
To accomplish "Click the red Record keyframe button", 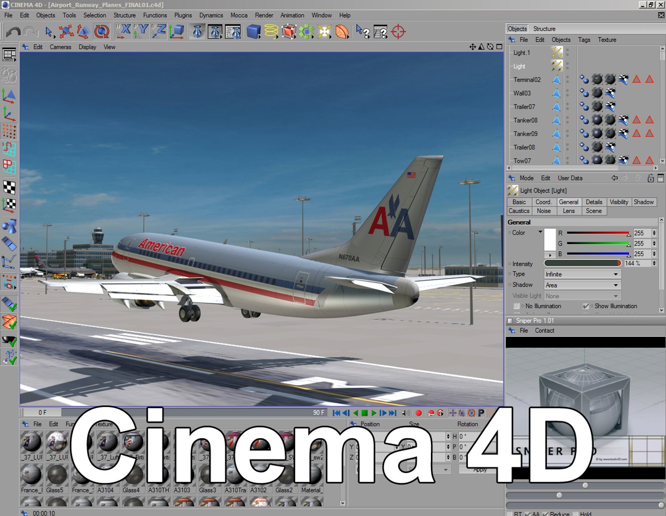I will [419, 413].
